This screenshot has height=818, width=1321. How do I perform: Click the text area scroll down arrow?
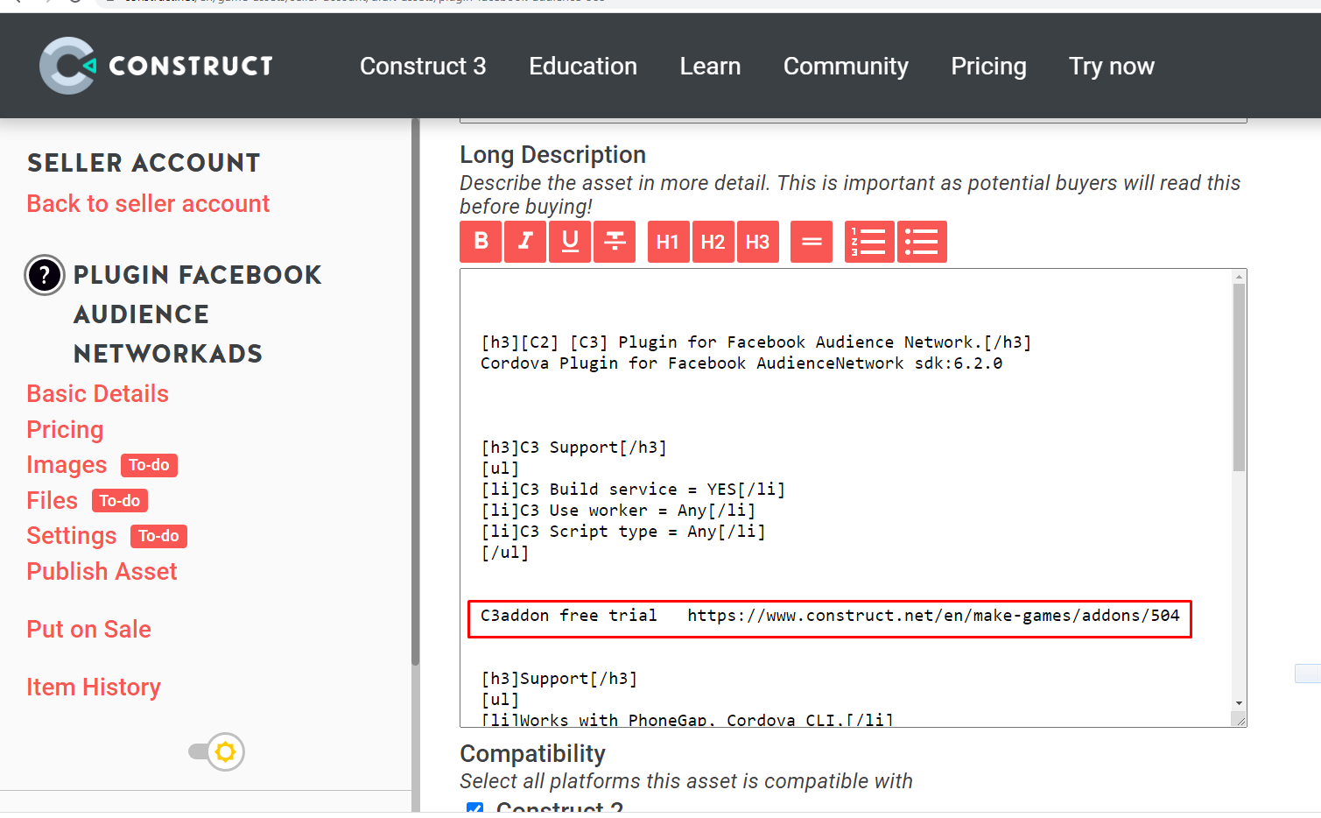[x=1239, y=703]
